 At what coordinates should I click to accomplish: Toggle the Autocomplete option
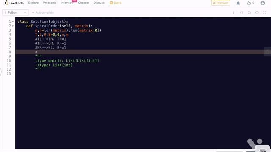pos(43,12)
